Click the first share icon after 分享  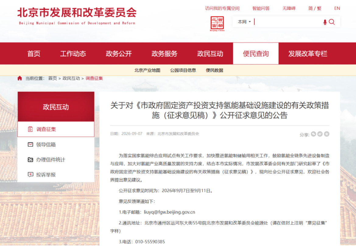[314, 134]
